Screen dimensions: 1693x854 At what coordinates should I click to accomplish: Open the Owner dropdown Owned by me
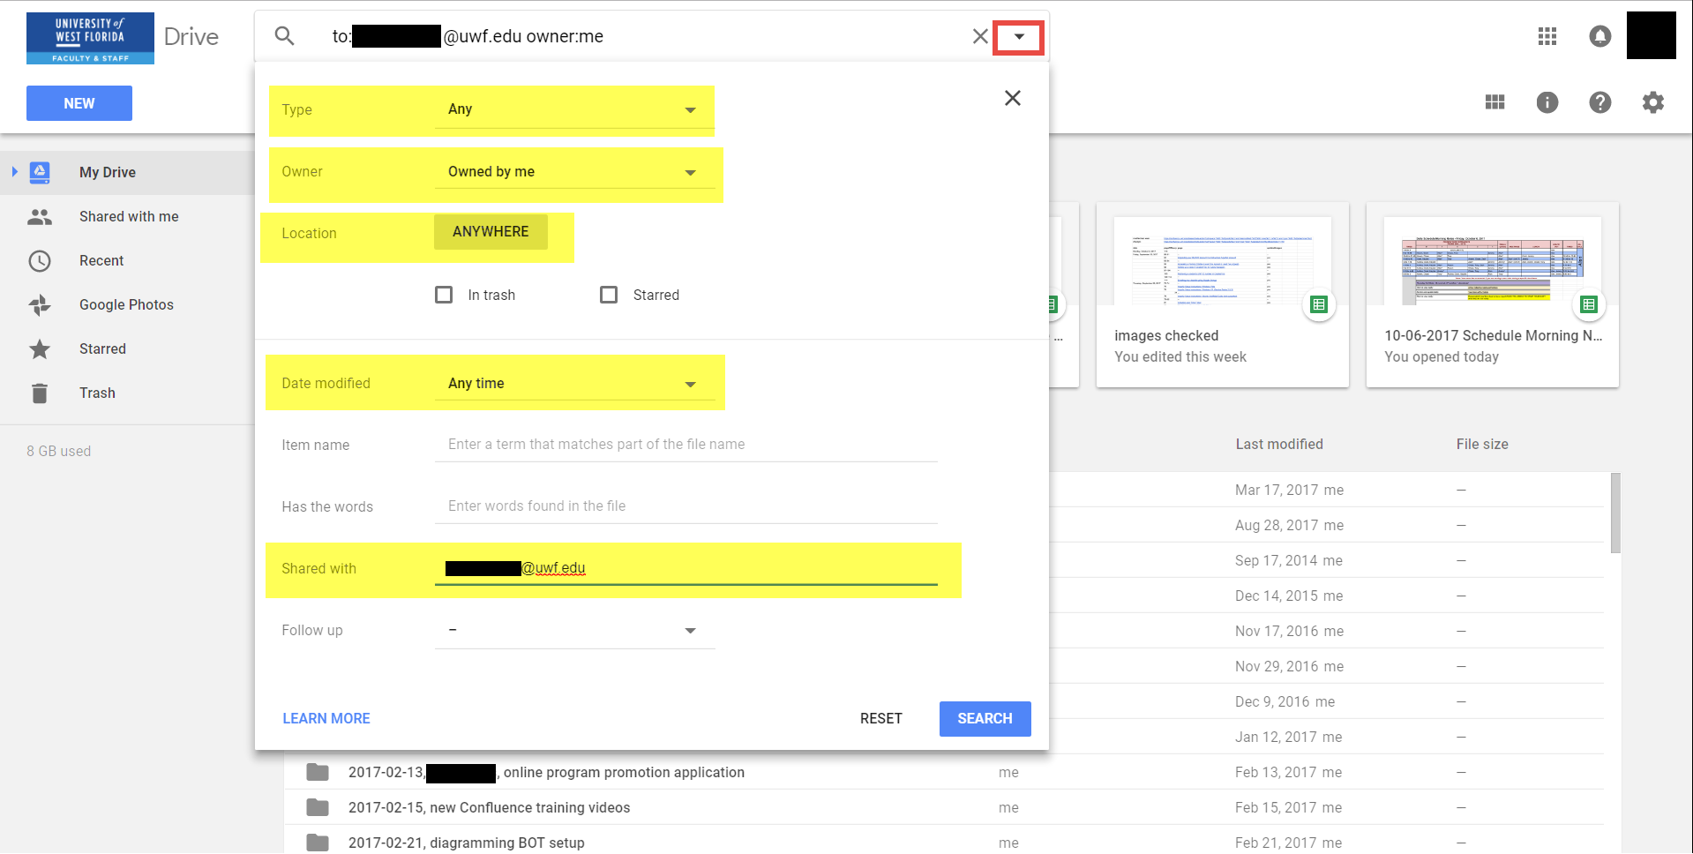point(574,172)
